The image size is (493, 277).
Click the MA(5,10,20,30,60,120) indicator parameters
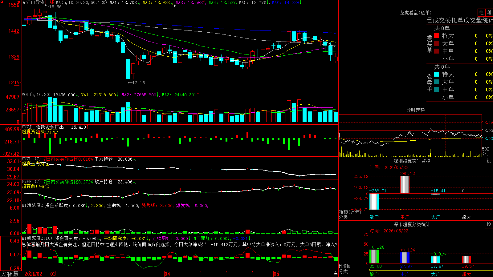click(x=81, y=2)
